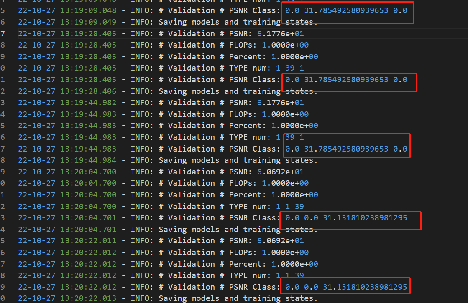This screenshot has height=303, width=468.
Task: Click the PSNR Class values logged at 13:20:22.012
Action: point(346,287)
